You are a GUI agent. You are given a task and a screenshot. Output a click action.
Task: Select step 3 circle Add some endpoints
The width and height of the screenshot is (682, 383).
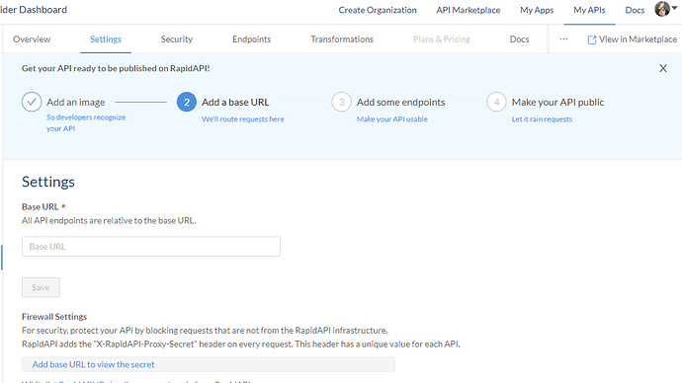[341, 102]
